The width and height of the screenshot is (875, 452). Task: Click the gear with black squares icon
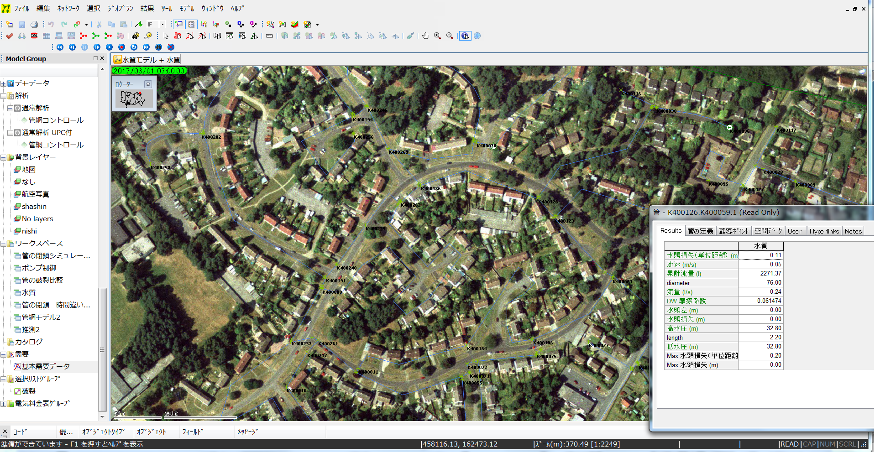coord(241,24)
